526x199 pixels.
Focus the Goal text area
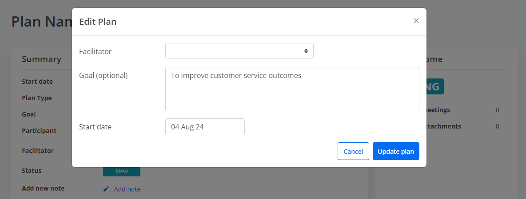coord(292,89)
